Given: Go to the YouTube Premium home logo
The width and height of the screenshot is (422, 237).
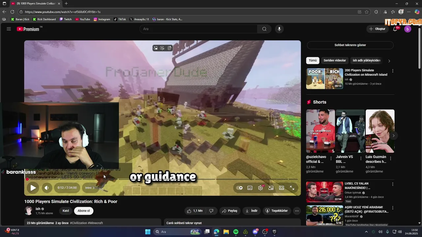Looking at the screenshot, I should pos(28,29).
